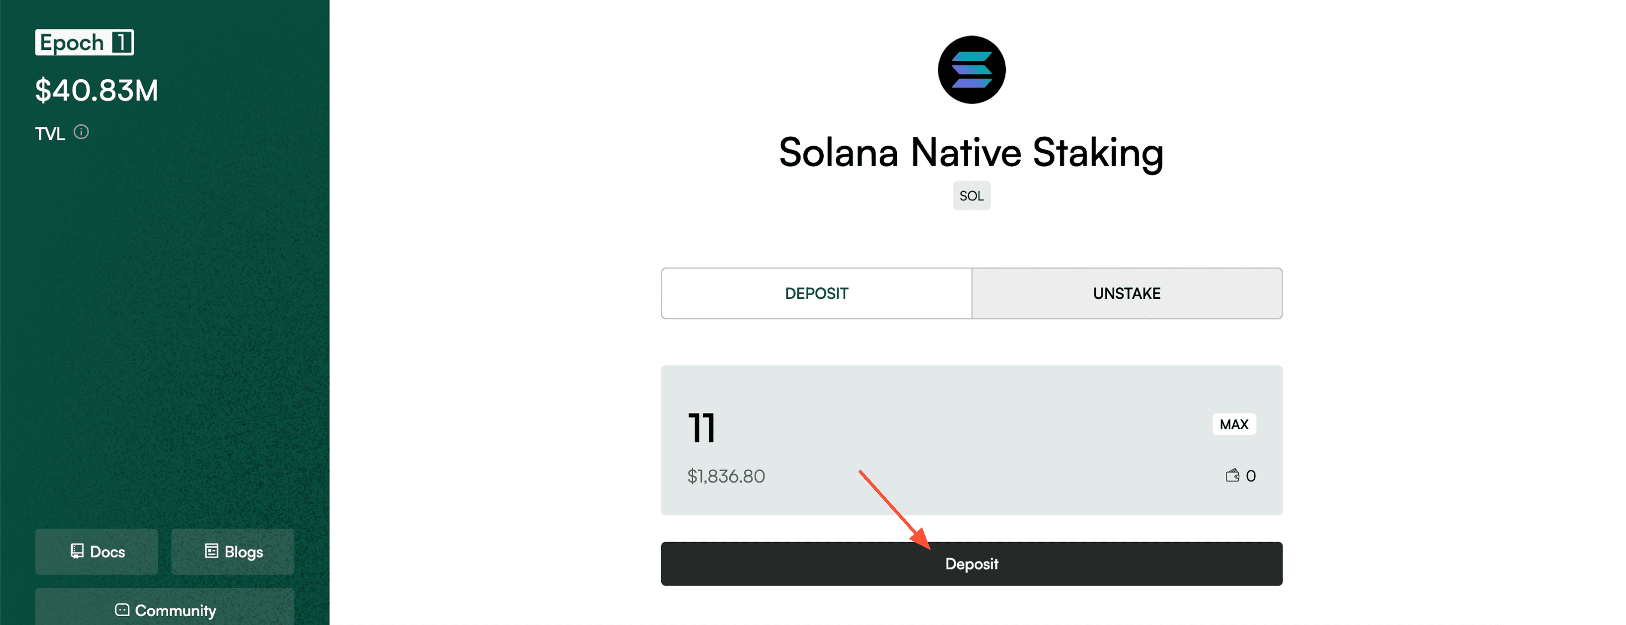The height and width of the screenshot is (625, 1626).
Task: Click the Solana Native Staking heading
Action: click(971, 152)
